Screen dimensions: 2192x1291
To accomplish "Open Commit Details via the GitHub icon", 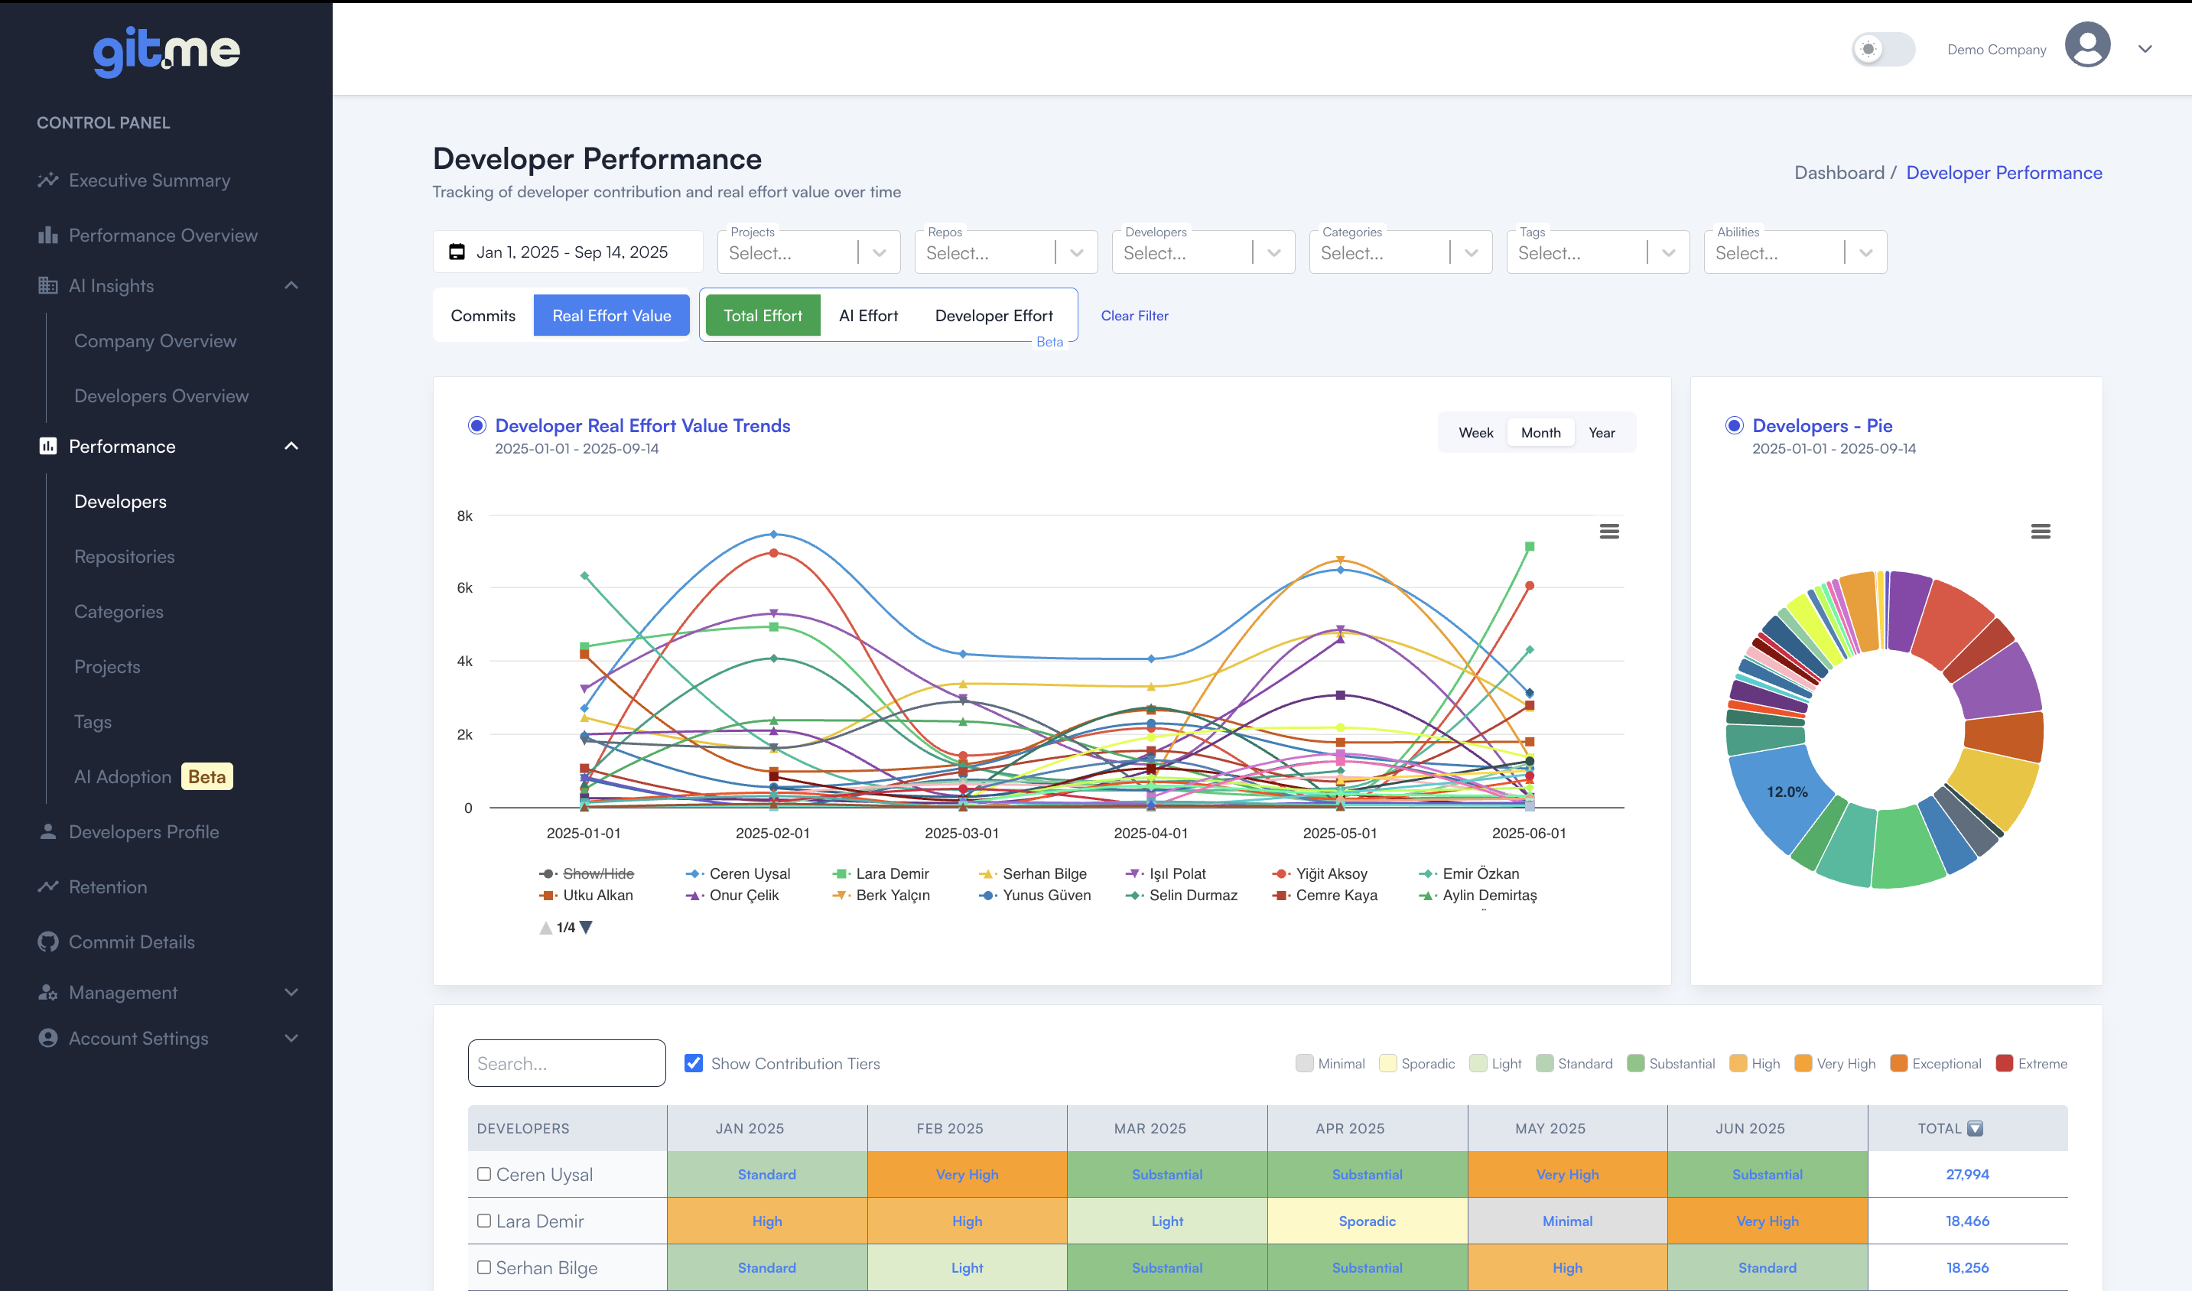I will tap(49, 941).
